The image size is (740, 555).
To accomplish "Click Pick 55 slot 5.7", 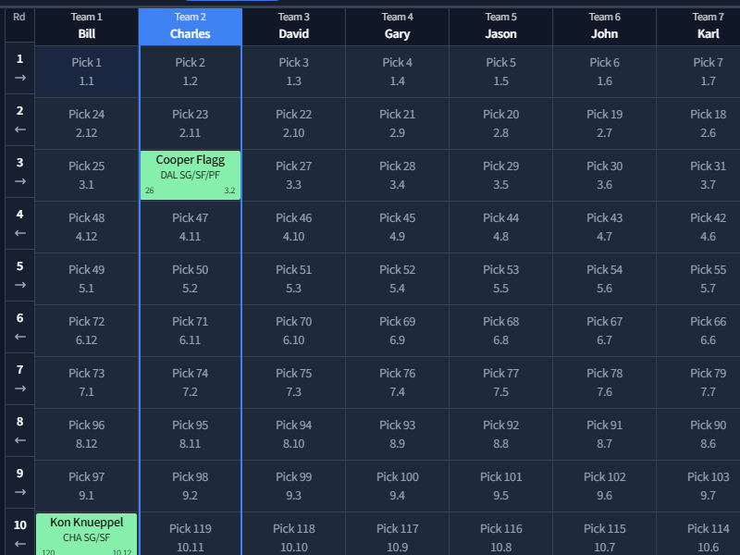I will pos(698,279).
